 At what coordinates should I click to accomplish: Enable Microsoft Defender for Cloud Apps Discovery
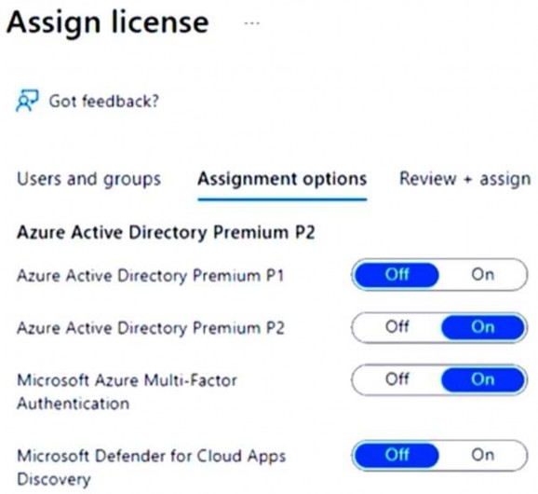(483, 455)
